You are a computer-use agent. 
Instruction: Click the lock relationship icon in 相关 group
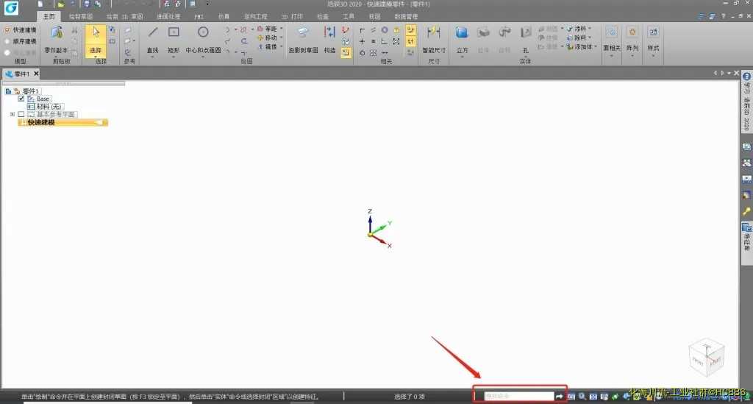point(396,29)
